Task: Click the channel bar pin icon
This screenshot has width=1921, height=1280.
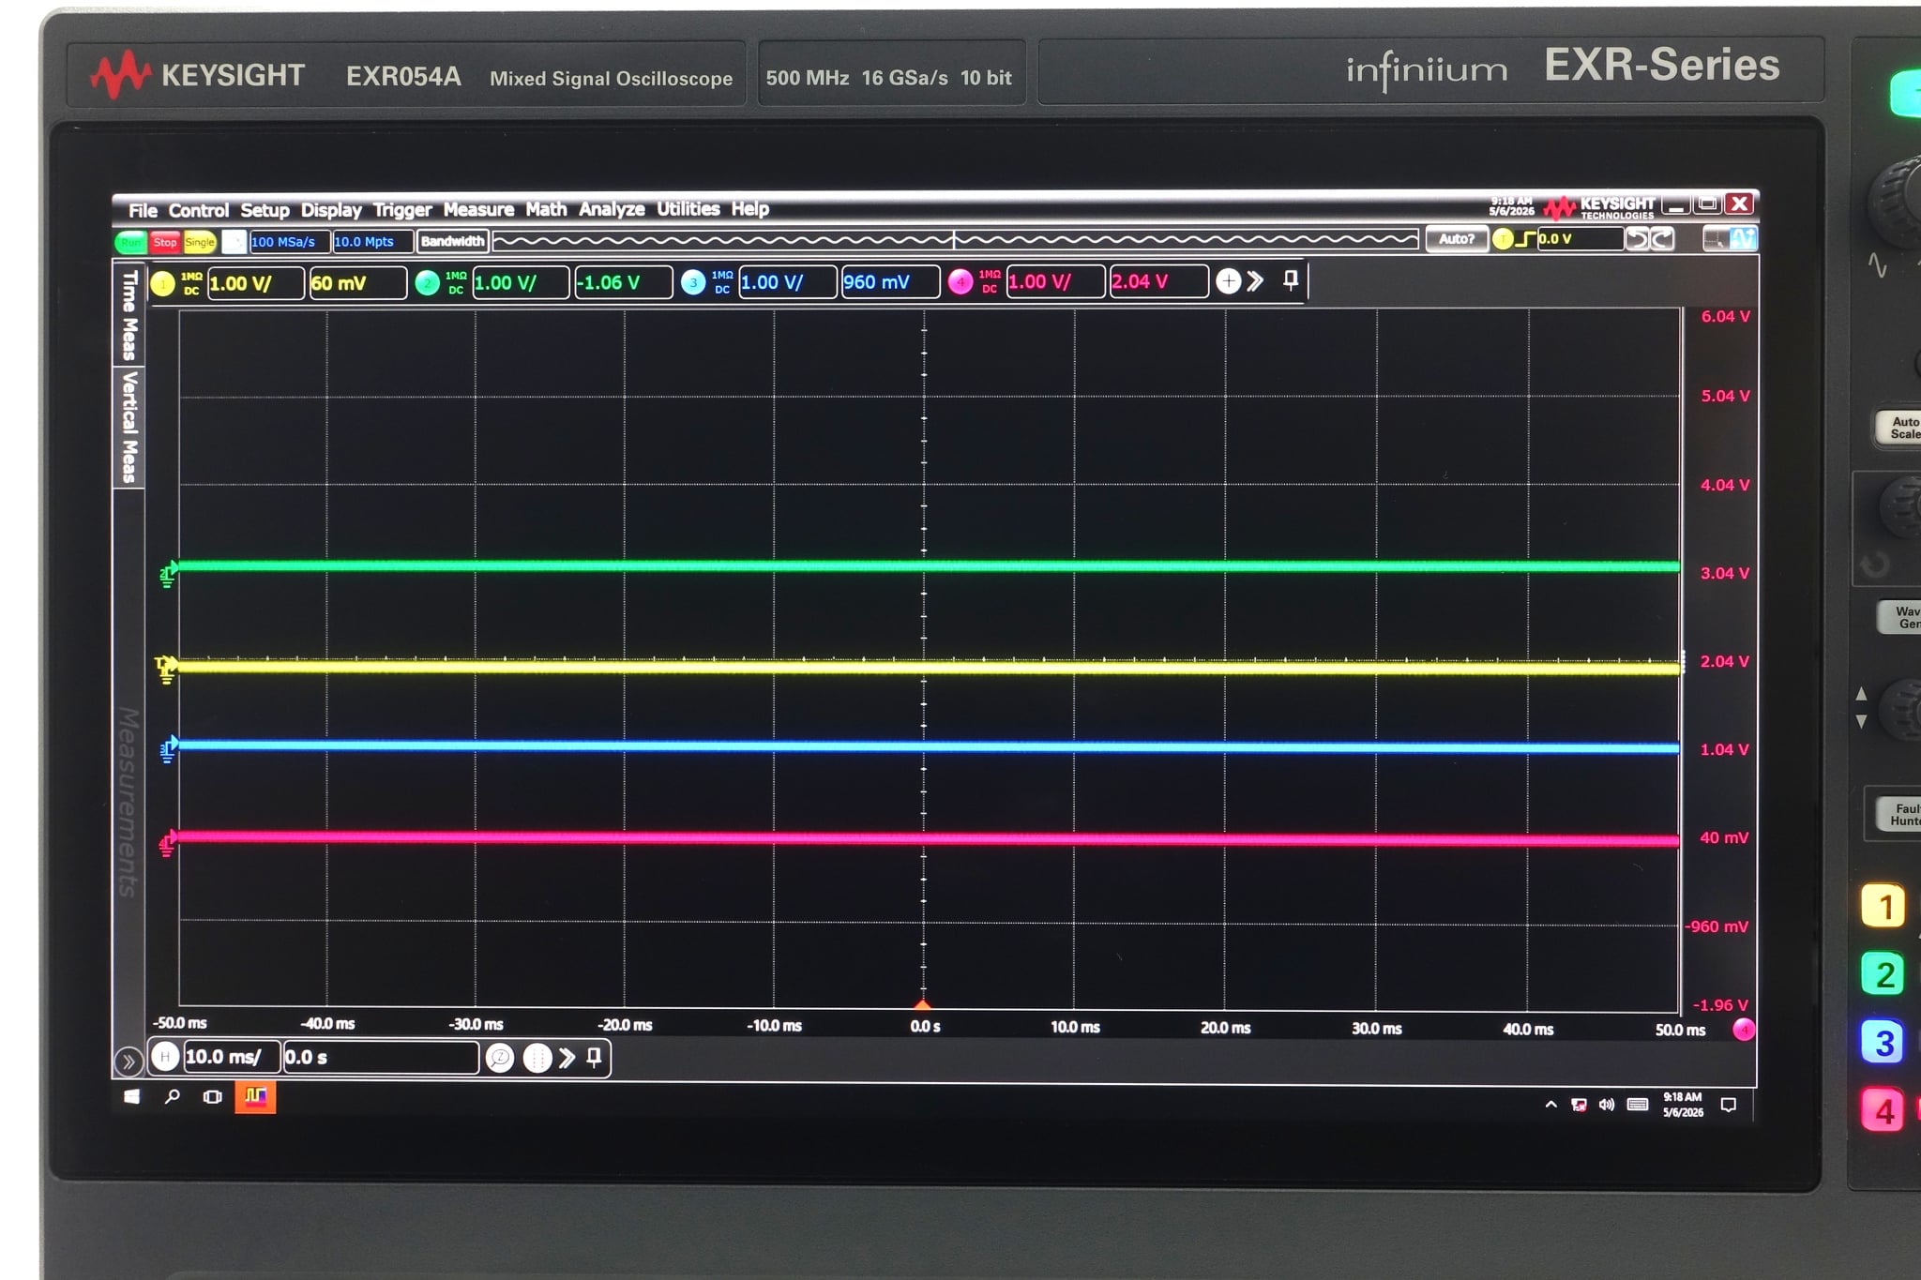Action: [x=1291, y=279]
